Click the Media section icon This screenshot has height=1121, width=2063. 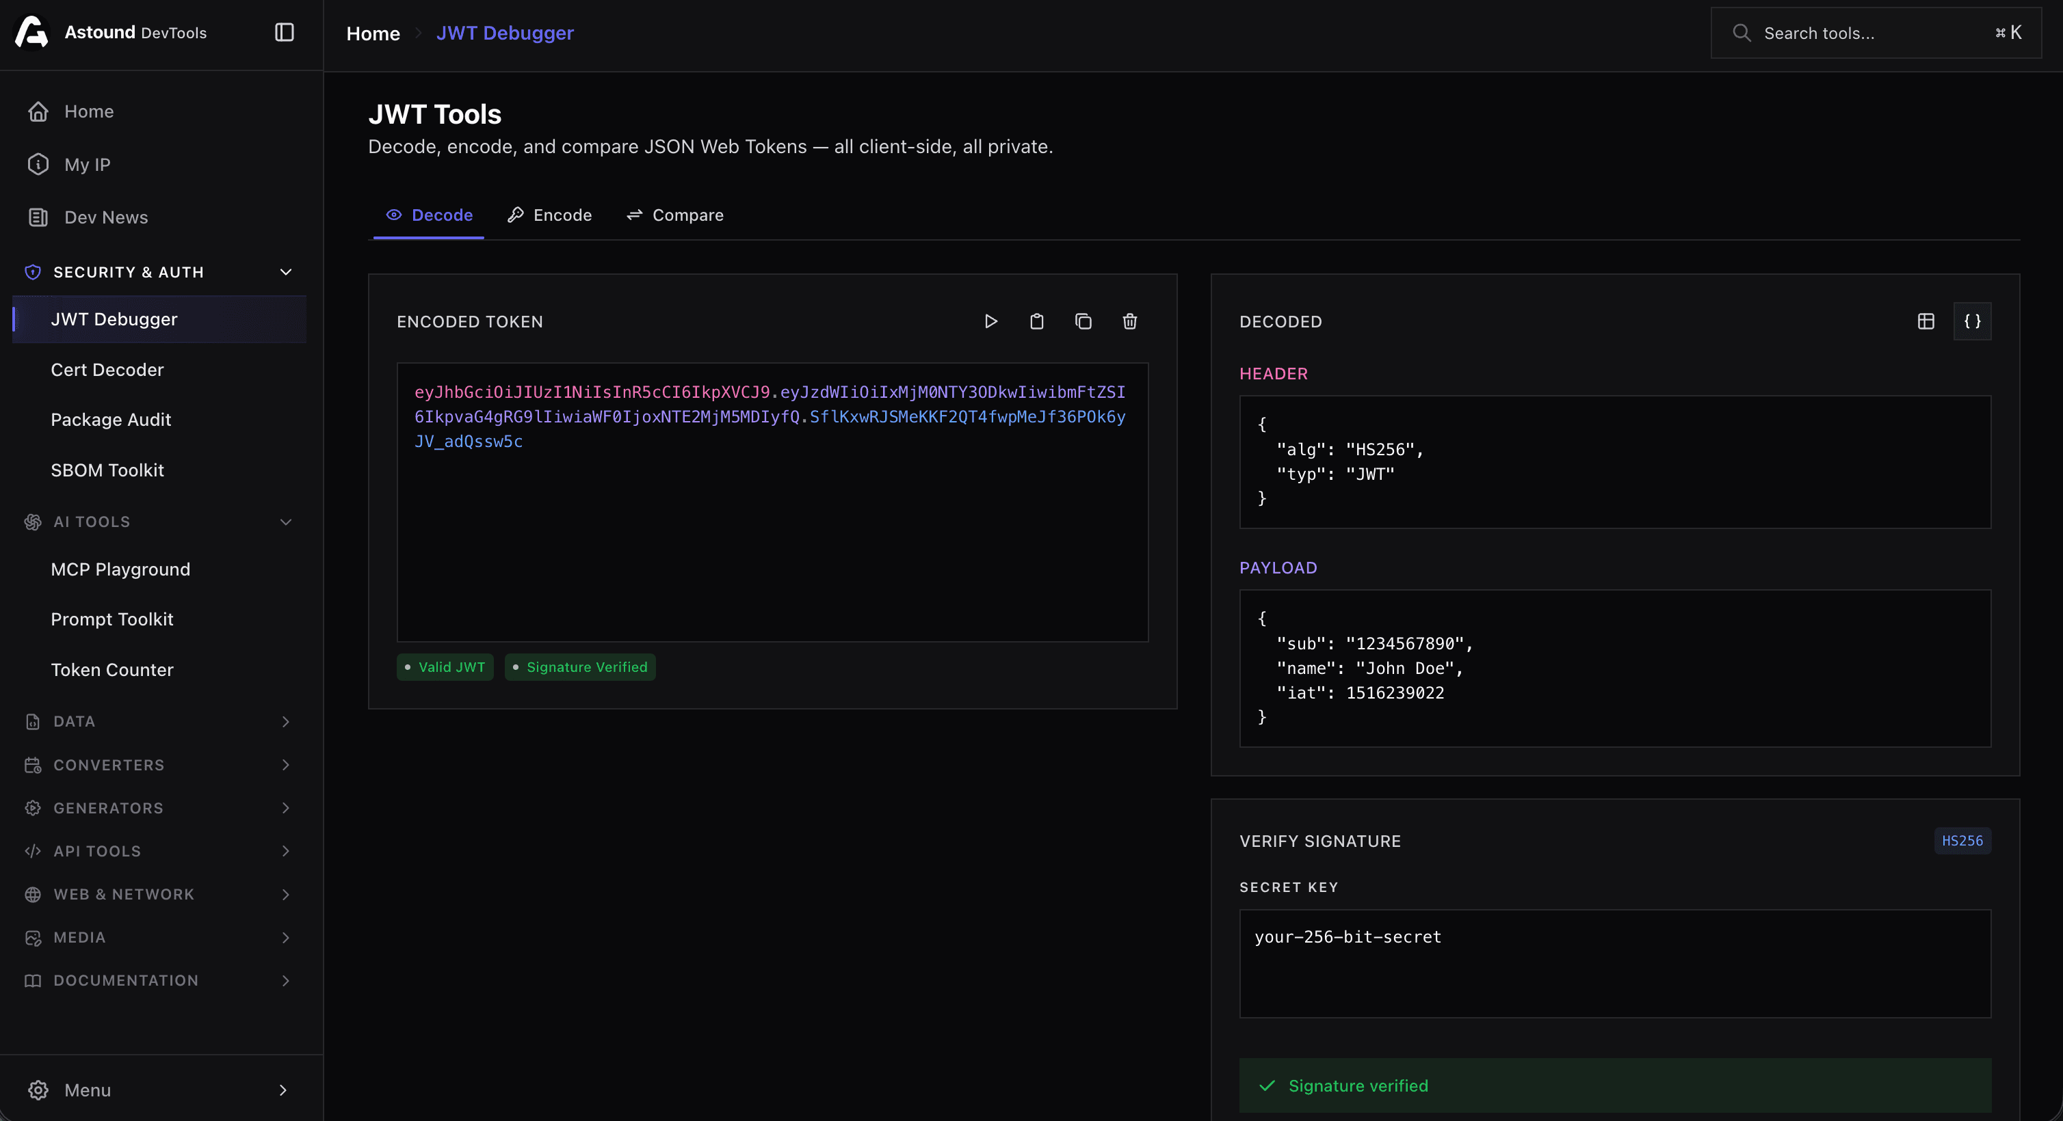(33, 938)
